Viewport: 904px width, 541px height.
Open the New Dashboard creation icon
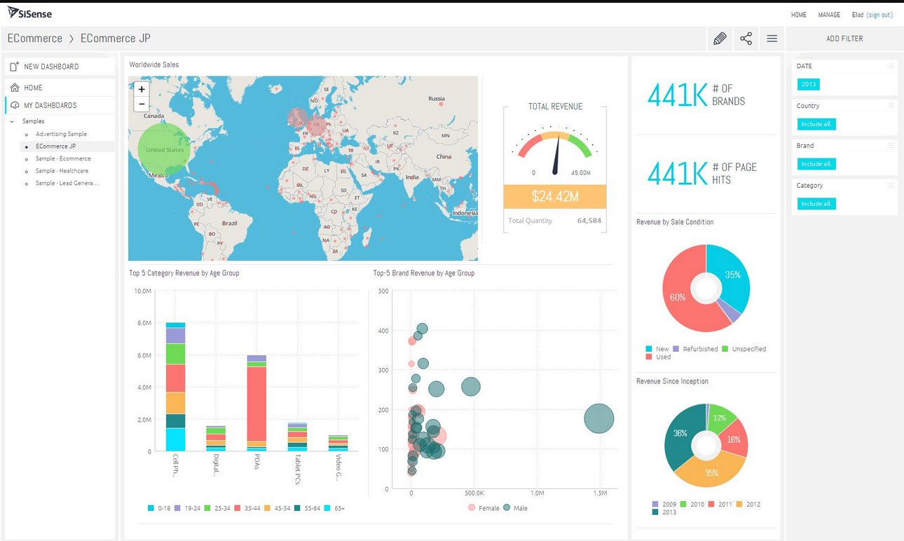coord(13,66)
